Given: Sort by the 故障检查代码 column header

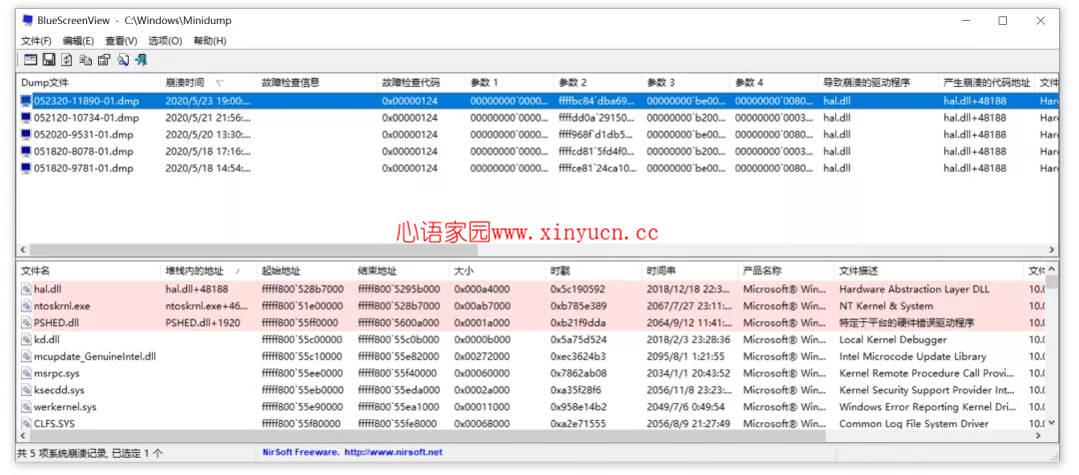Looking at the screenshot, I should tap(422, 83).
